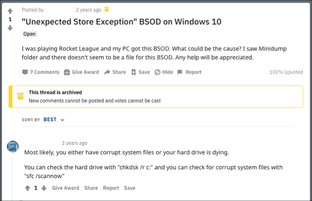Give Award to the post

click(81, 72)
